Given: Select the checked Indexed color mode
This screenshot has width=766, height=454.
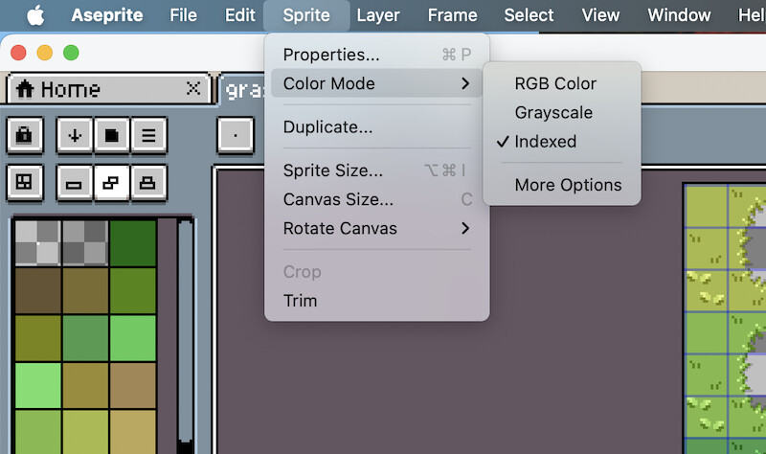Looking at the screenshot, I should click(546, 141).
